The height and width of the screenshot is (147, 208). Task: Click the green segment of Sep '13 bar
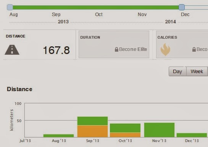point(93,121)
